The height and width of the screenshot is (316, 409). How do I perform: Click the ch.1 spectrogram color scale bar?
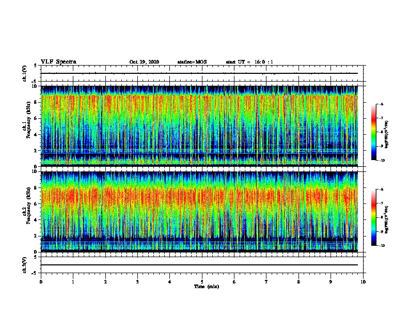pyautogui.click(x=373, y=132)
